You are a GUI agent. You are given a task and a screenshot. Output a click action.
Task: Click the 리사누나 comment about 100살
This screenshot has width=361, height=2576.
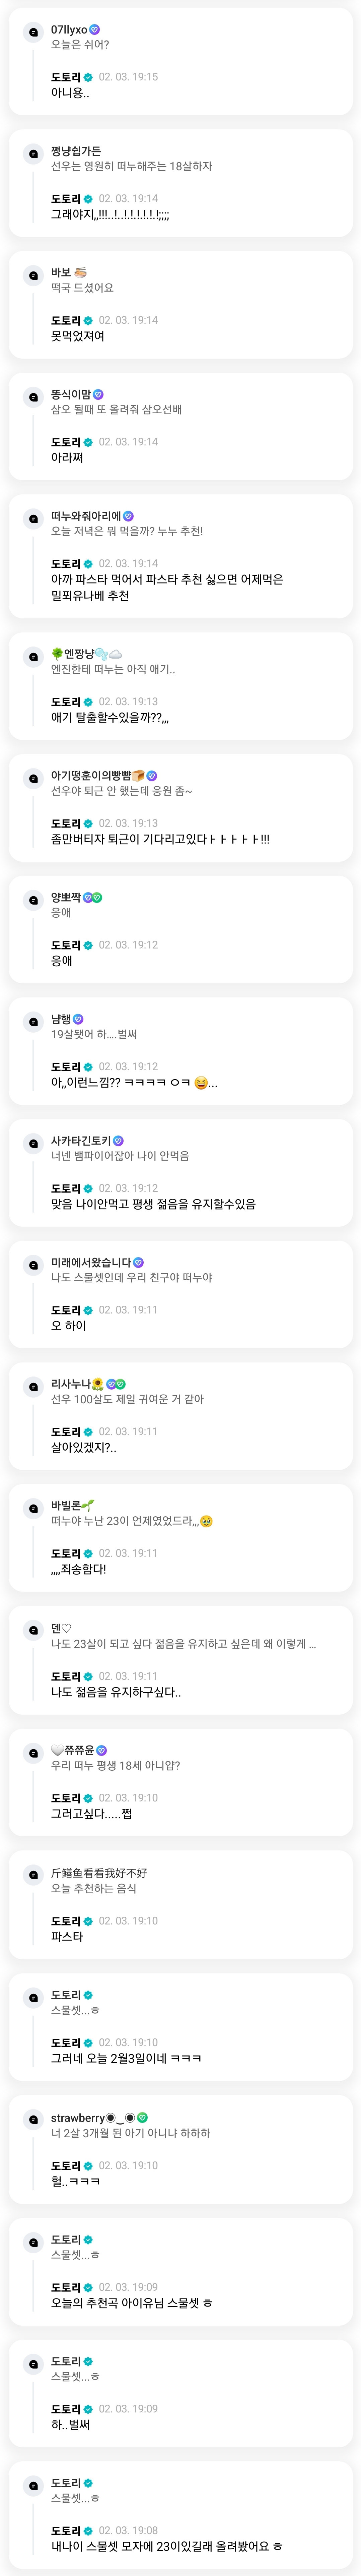[127, 1399]
